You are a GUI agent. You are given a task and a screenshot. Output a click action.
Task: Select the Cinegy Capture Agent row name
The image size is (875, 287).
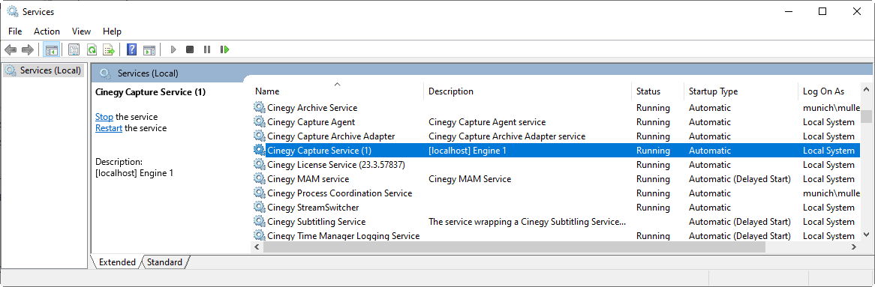(311, 122)
